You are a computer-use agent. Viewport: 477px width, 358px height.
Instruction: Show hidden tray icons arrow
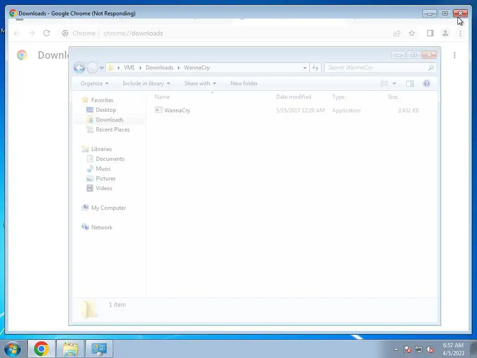(396, 349)
